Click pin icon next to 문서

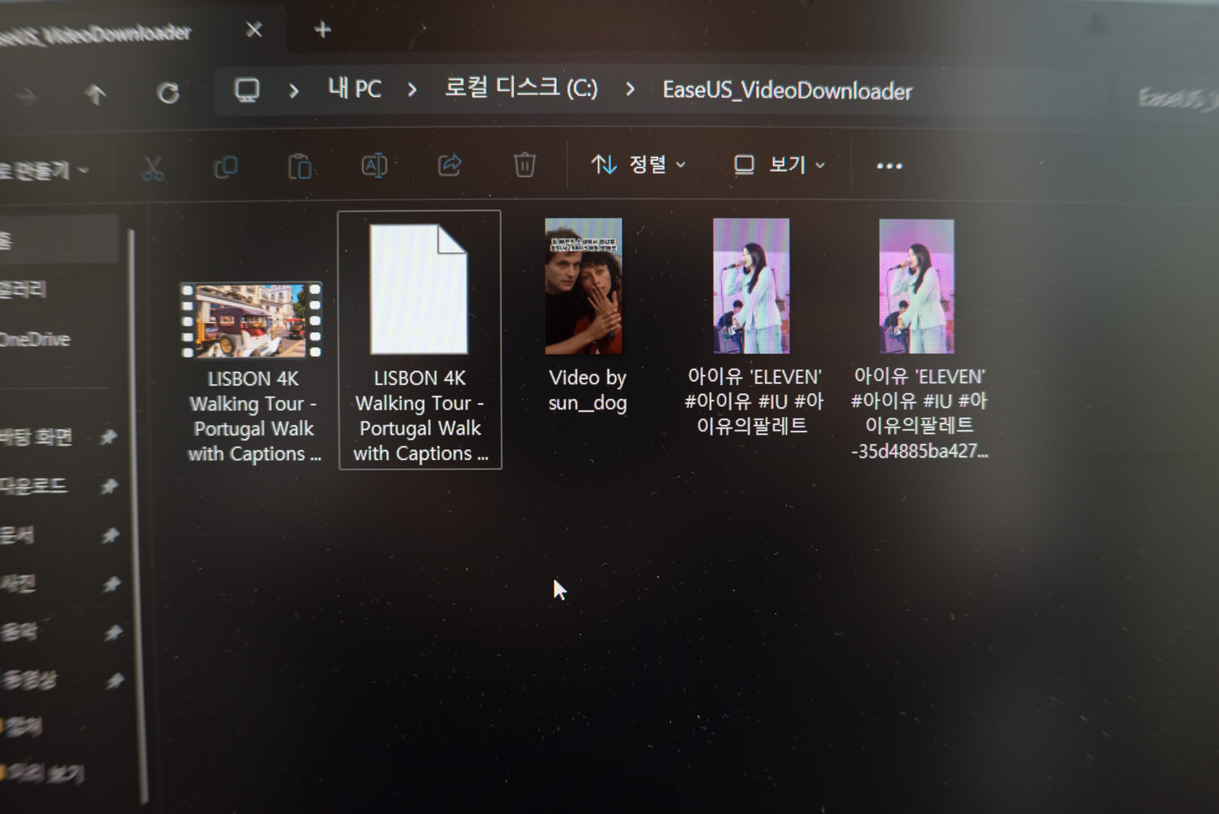(111, 535)
